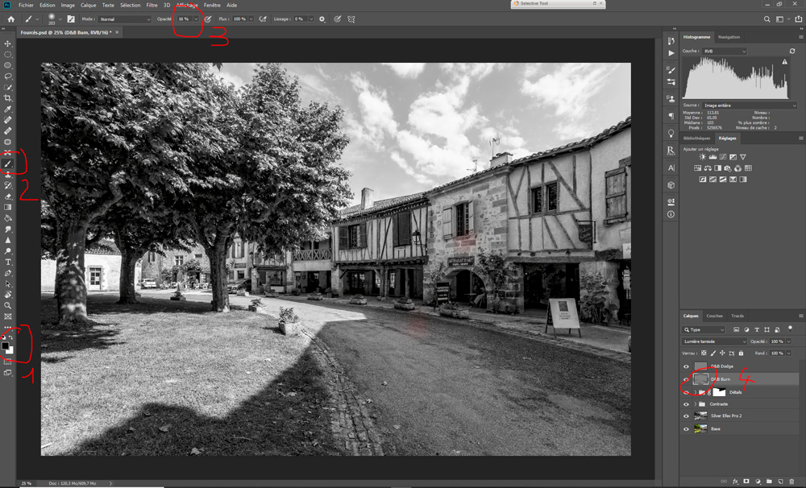The width and height of the screenshot is (806, 488).
Task: Select the Brush tool in left toolbar
Action: click(8, 163)
